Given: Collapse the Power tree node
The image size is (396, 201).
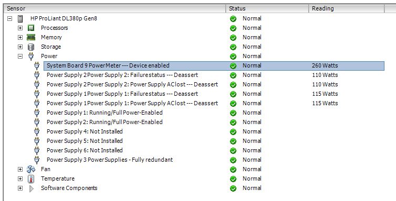Looking at the screenshot, I should click(20, 57).
